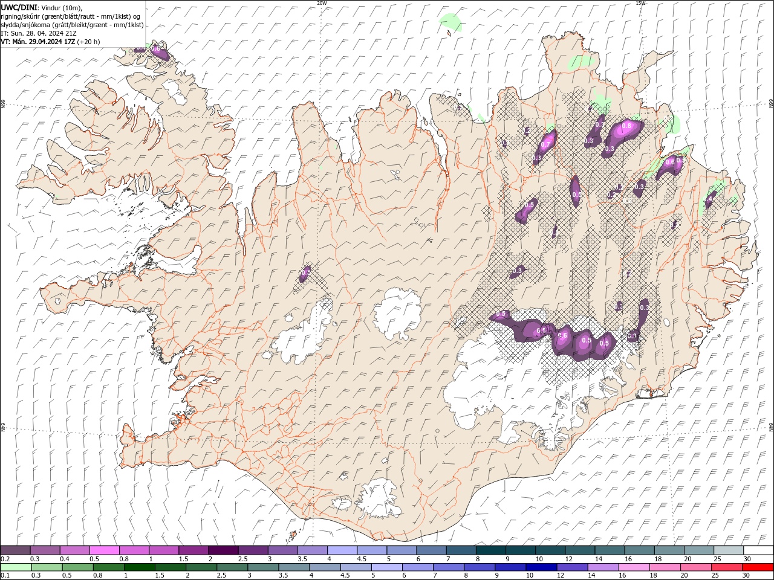
Task: Pick the grey-teal 16–18 swatch, upper scale
Action: coord(639,550)
